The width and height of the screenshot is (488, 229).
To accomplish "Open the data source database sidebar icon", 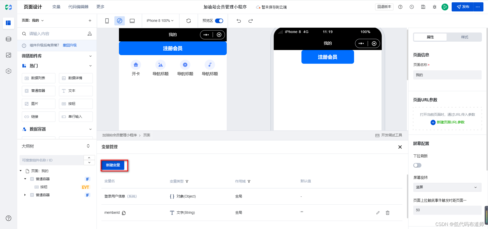I will (8, 39).
